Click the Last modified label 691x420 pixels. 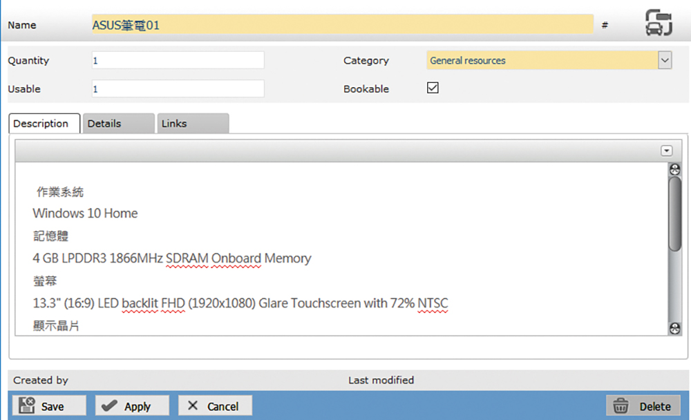[381, 380]
